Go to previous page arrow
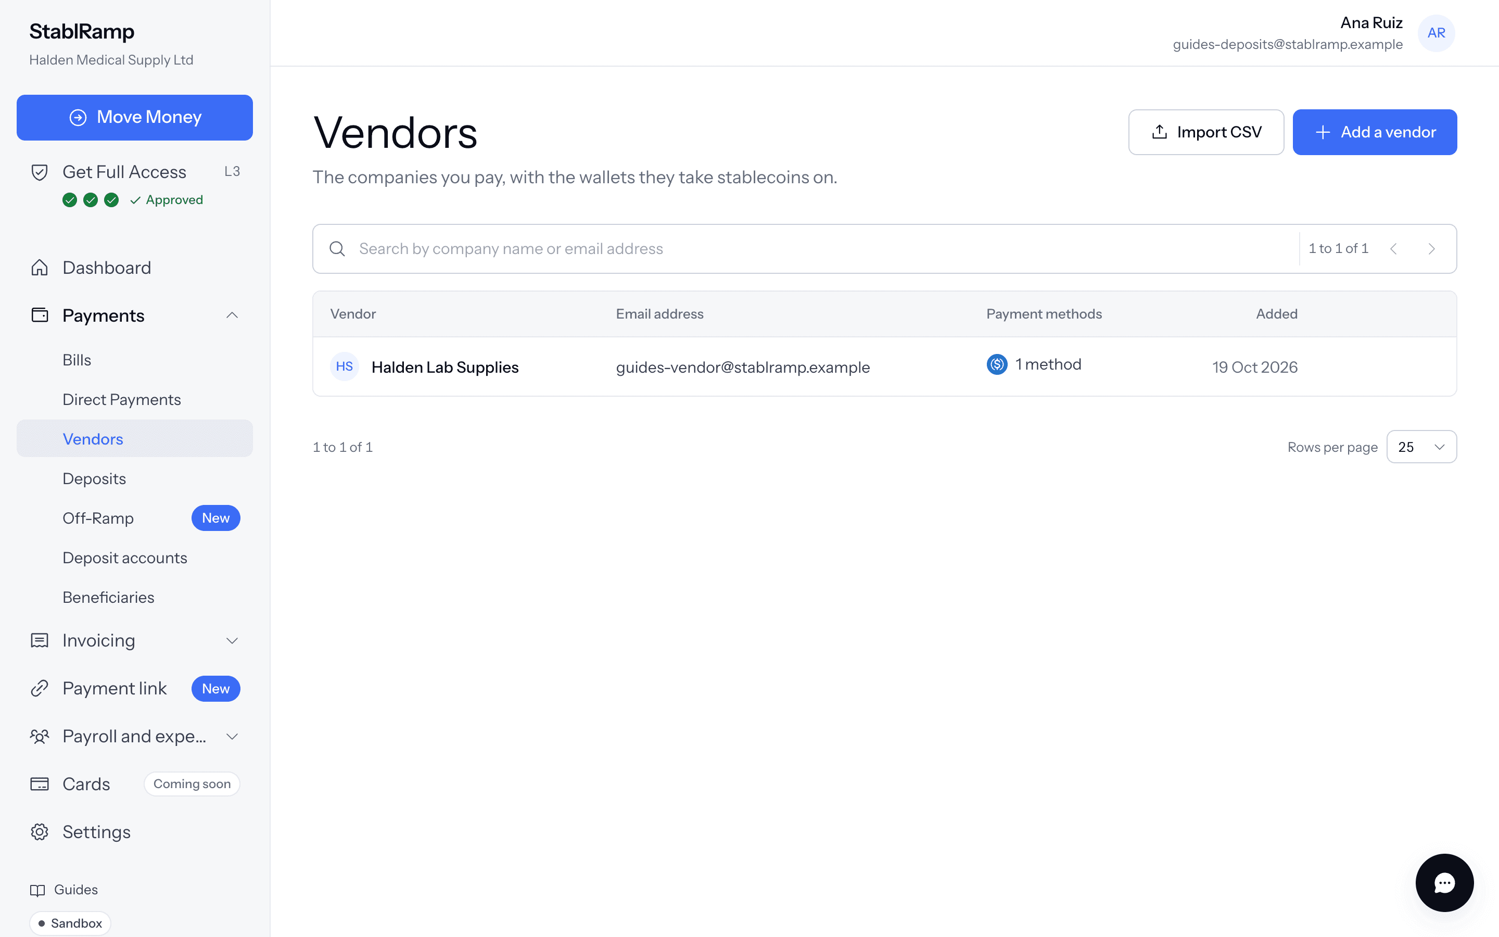The height and width of the screenshot is (937, 1499). tap(1394, 248)
